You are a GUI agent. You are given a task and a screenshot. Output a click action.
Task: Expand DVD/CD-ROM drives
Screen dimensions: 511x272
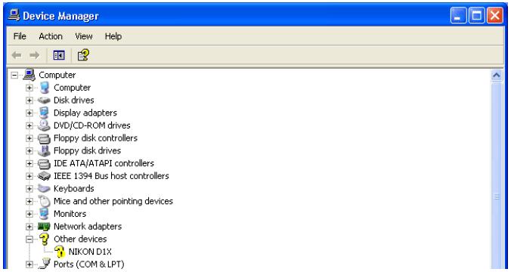(x=29, y=125)
